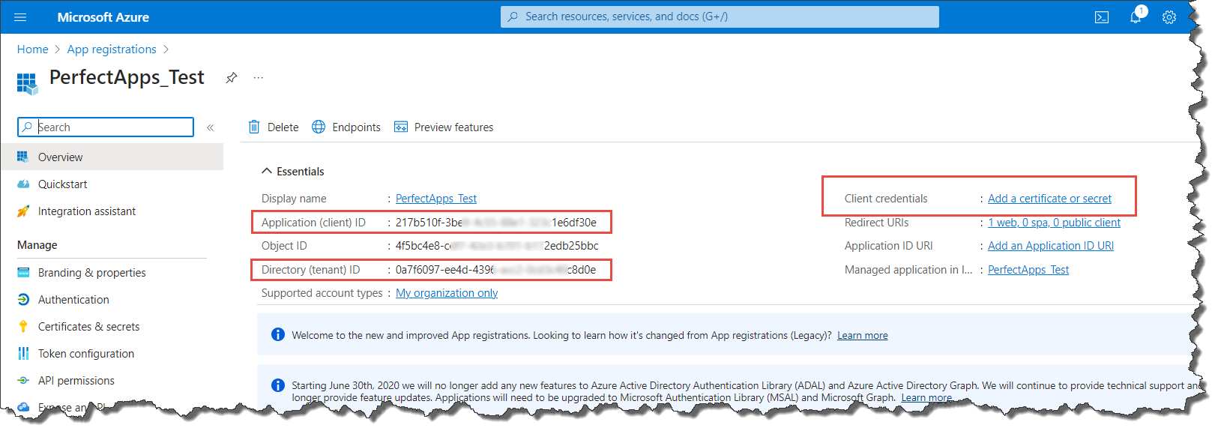
Task: Click the Integration assistant rocket icon
Action: [23, 211]
